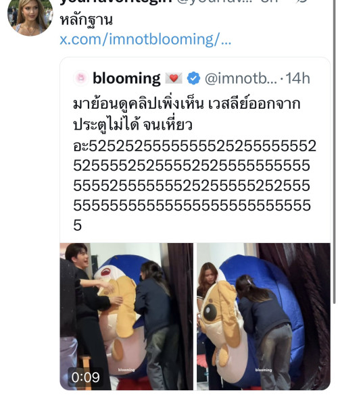This screenshot has height=399, width=338.
Task: Click the blooming watermark on right image
Action: (x=264, y=370)
